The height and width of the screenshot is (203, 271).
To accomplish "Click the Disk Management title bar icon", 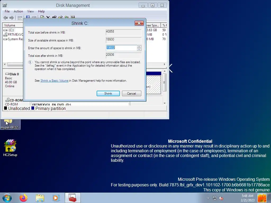I will tap(5, 5).
